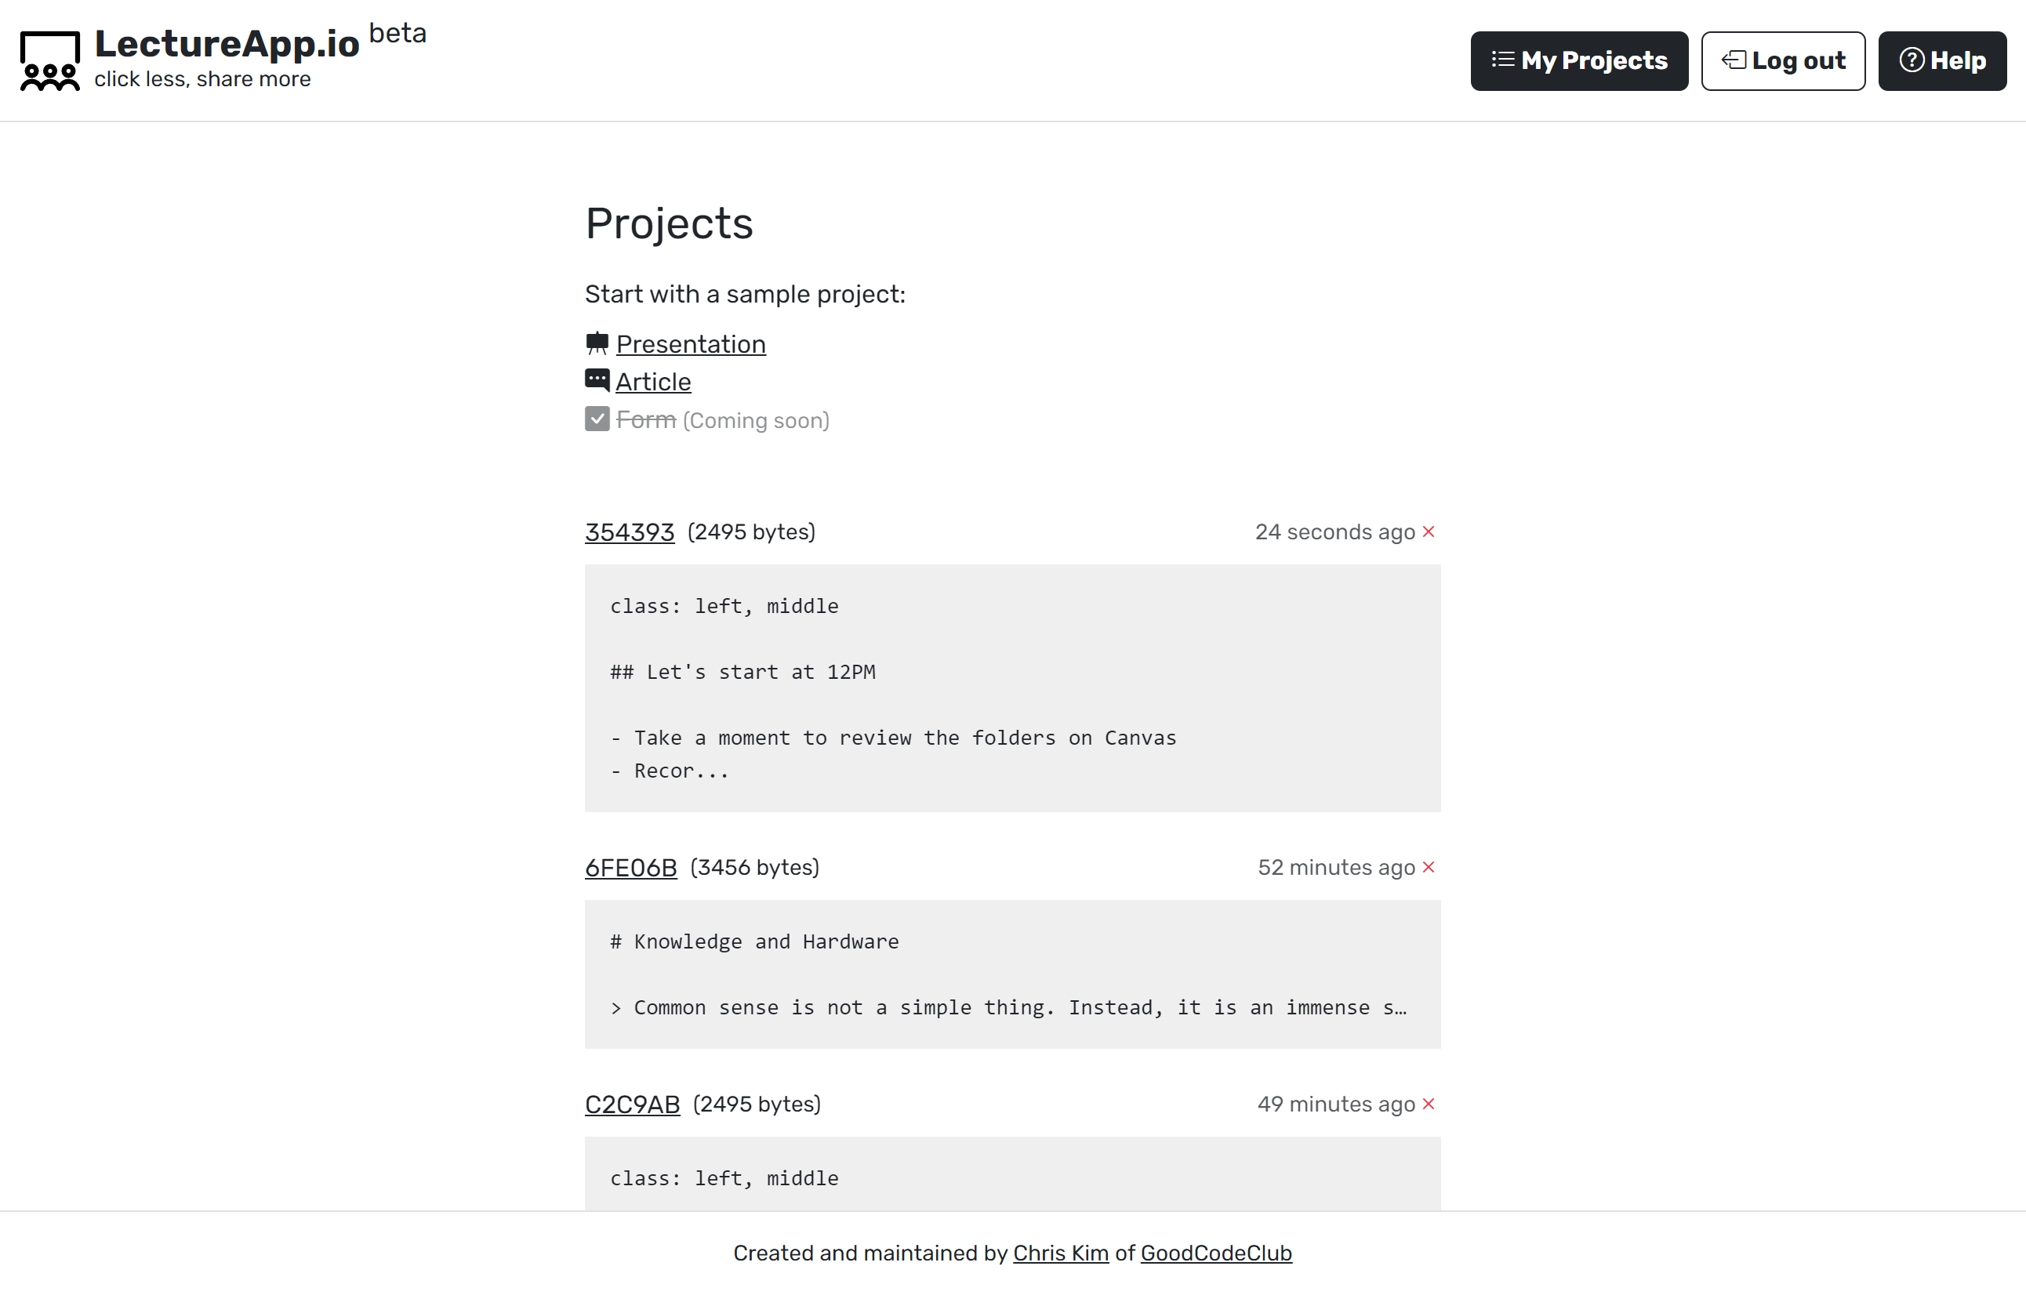Click the Log out button

(1783, 60)
